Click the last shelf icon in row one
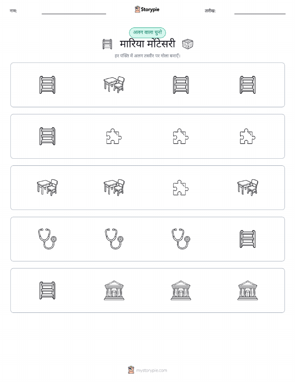295x382 pixels. 248,85
